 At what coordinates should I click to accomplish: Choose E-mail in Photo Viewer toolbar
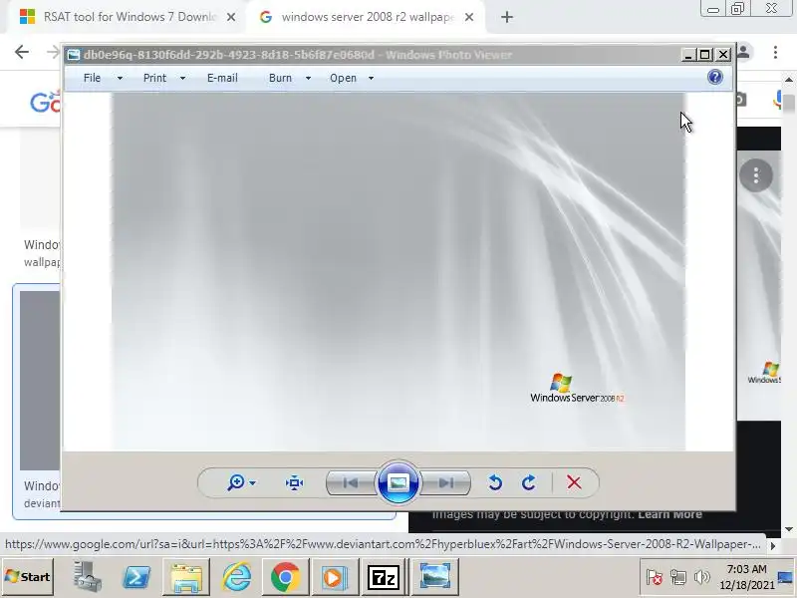click(222, 78)
